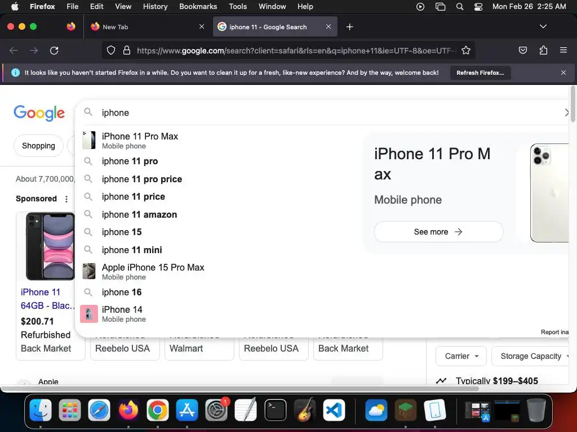This screenshot has width=577, height=432.
Task: Open the tracking protection shield icon
Action: 111,50
